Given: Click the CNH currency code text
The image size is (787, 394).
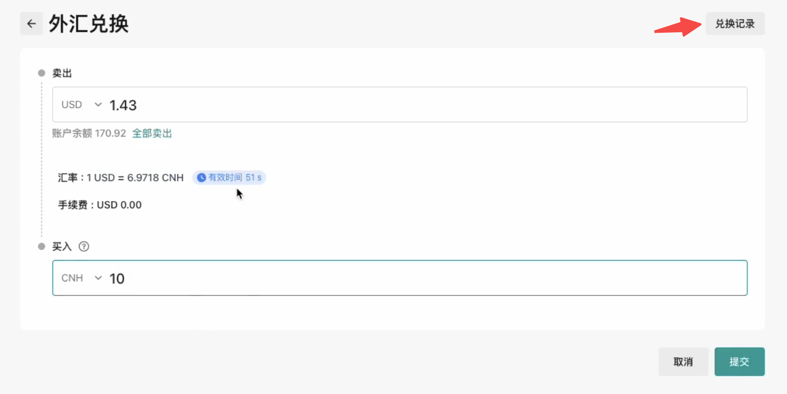Looking at the screenshot, I should pyautogui.click(x=72, y=278).
